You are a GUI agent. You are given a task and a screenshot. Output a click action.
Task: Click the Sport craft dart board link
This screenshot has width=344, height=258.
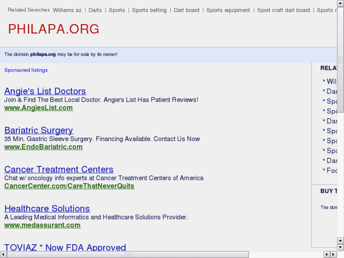[x=283, y=10]
